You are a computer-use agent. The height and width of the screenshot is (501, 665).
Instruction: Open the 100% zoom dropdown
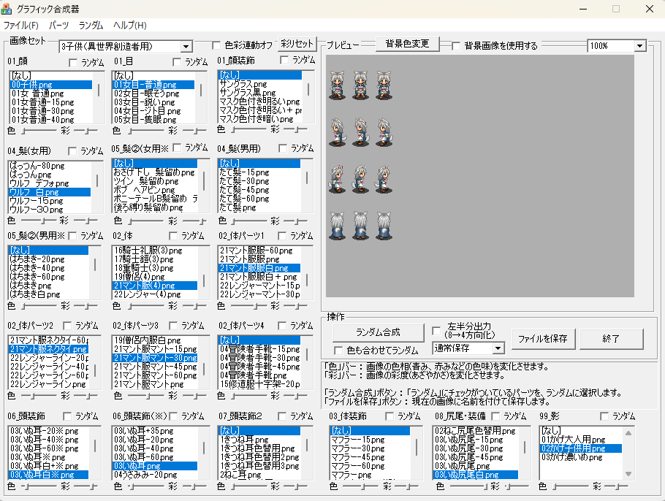point(640,45)
